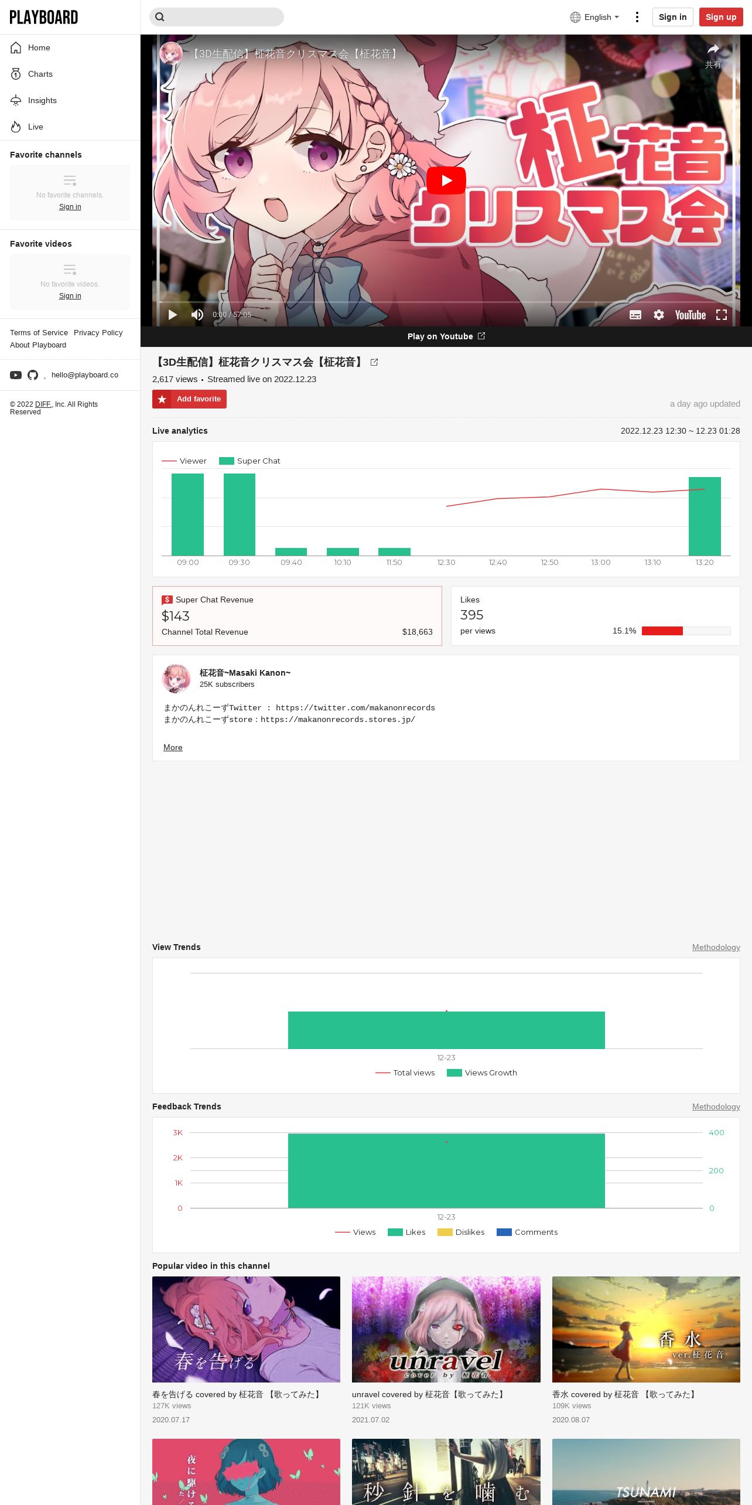The image size is (752, 1505).
Task: Click the Sign in button in header
Action: (x=672, y=17)
